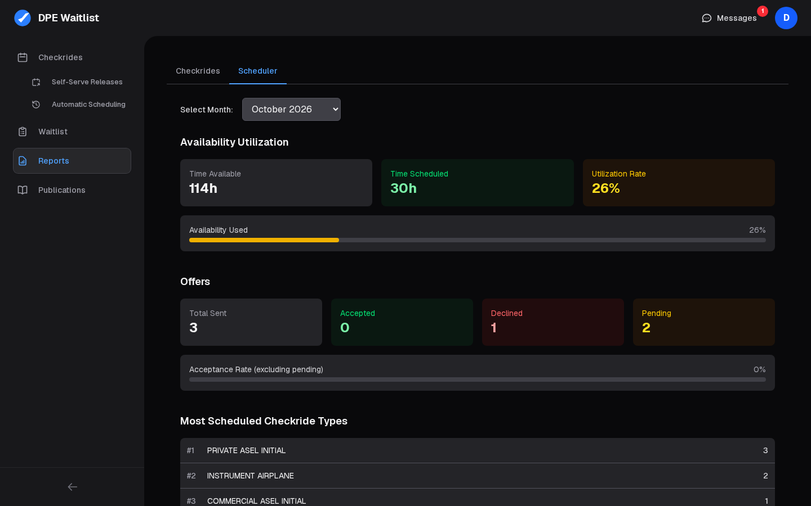This screenshot has width=811, height=506.
Task: Click the Total Sent 3 card
Action: tap(251, 322)
